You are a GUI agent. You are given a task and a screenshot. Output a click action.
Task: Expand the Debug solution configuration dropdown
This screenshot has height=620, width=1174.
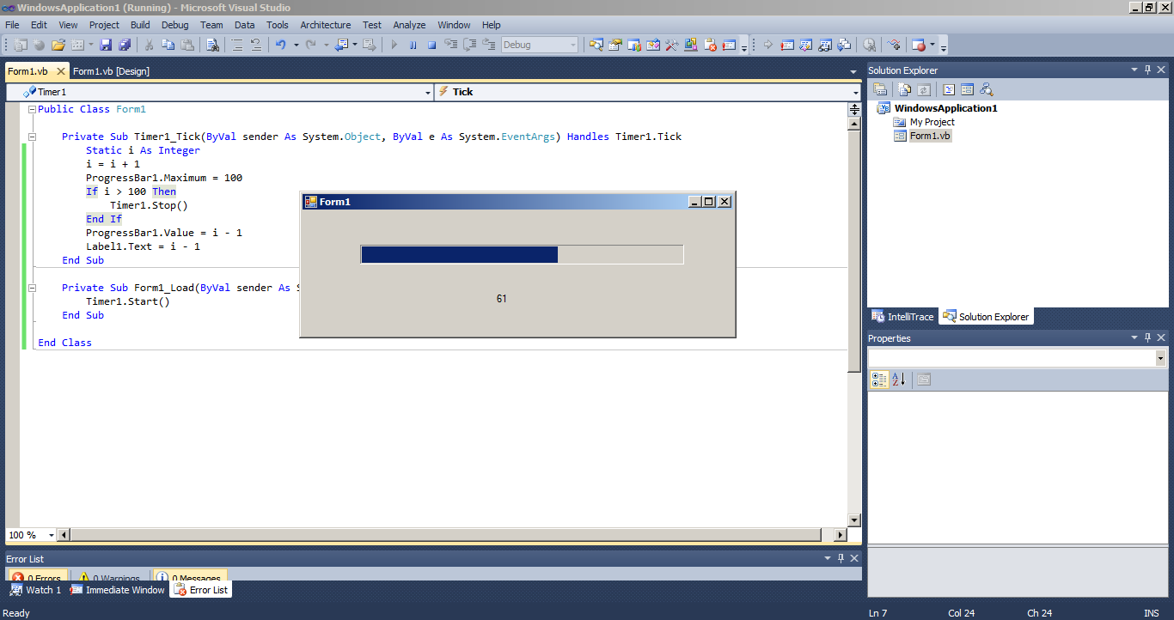click(574, 44)
